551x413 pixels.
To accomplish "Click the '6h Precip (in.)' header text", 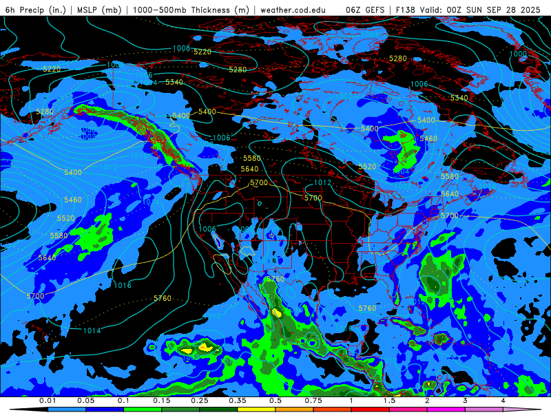I will [x=36, y=10].
